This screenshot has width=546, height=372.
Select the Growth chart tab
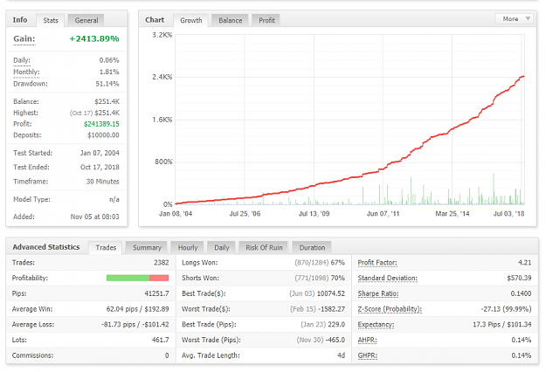(190, 21)
